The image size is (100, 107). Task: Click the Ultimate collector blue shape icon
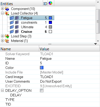[x=12, y=27]
